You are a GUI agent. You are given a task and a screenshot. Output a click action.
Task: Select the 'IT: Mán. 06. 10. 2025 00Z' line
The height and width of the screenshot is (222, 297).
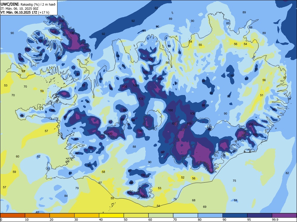click(20, 9)
